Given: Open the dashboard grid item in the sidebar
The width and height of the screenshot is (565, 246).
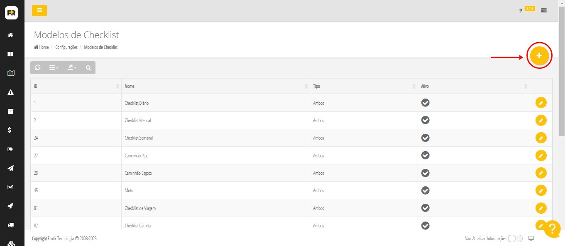Looking at the screenshot, I should pos(11,54).
